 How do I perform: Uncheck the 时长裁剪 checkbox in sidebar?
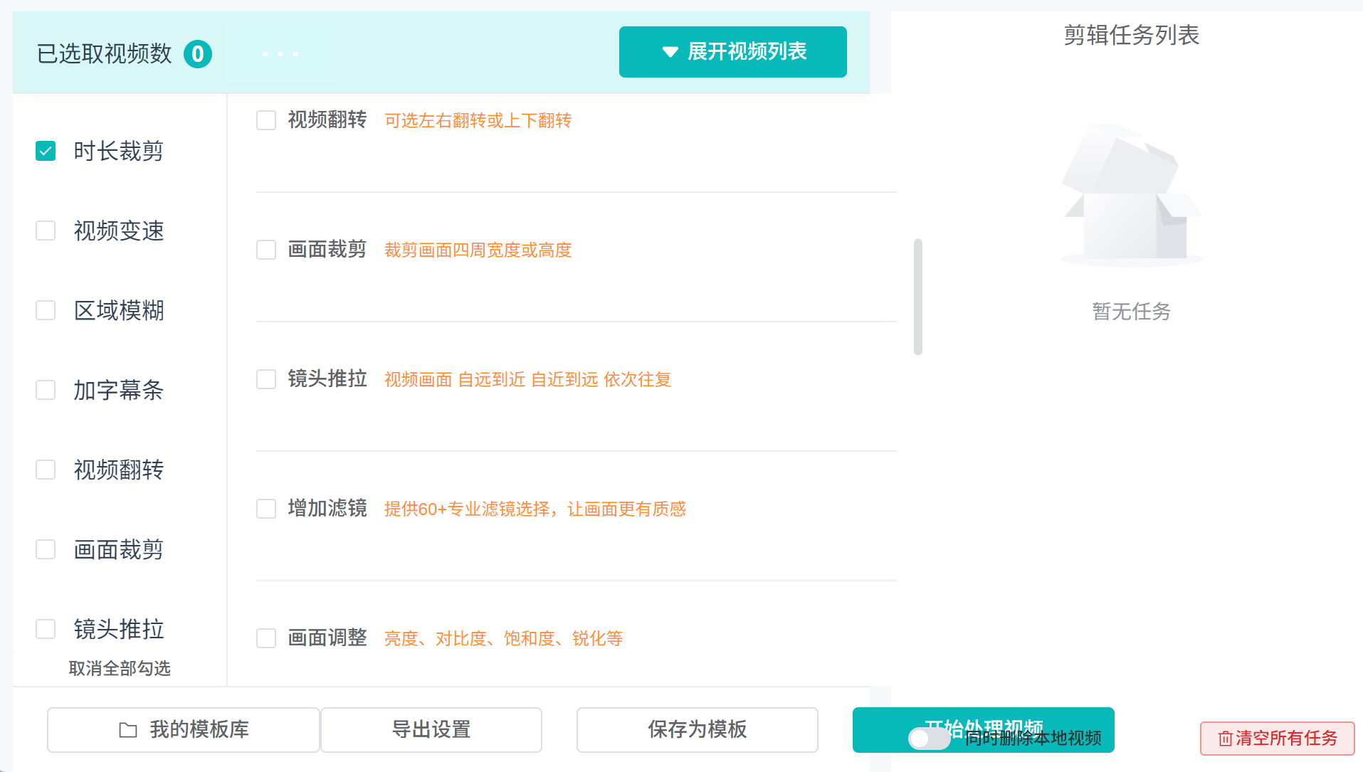pos(46,151)
